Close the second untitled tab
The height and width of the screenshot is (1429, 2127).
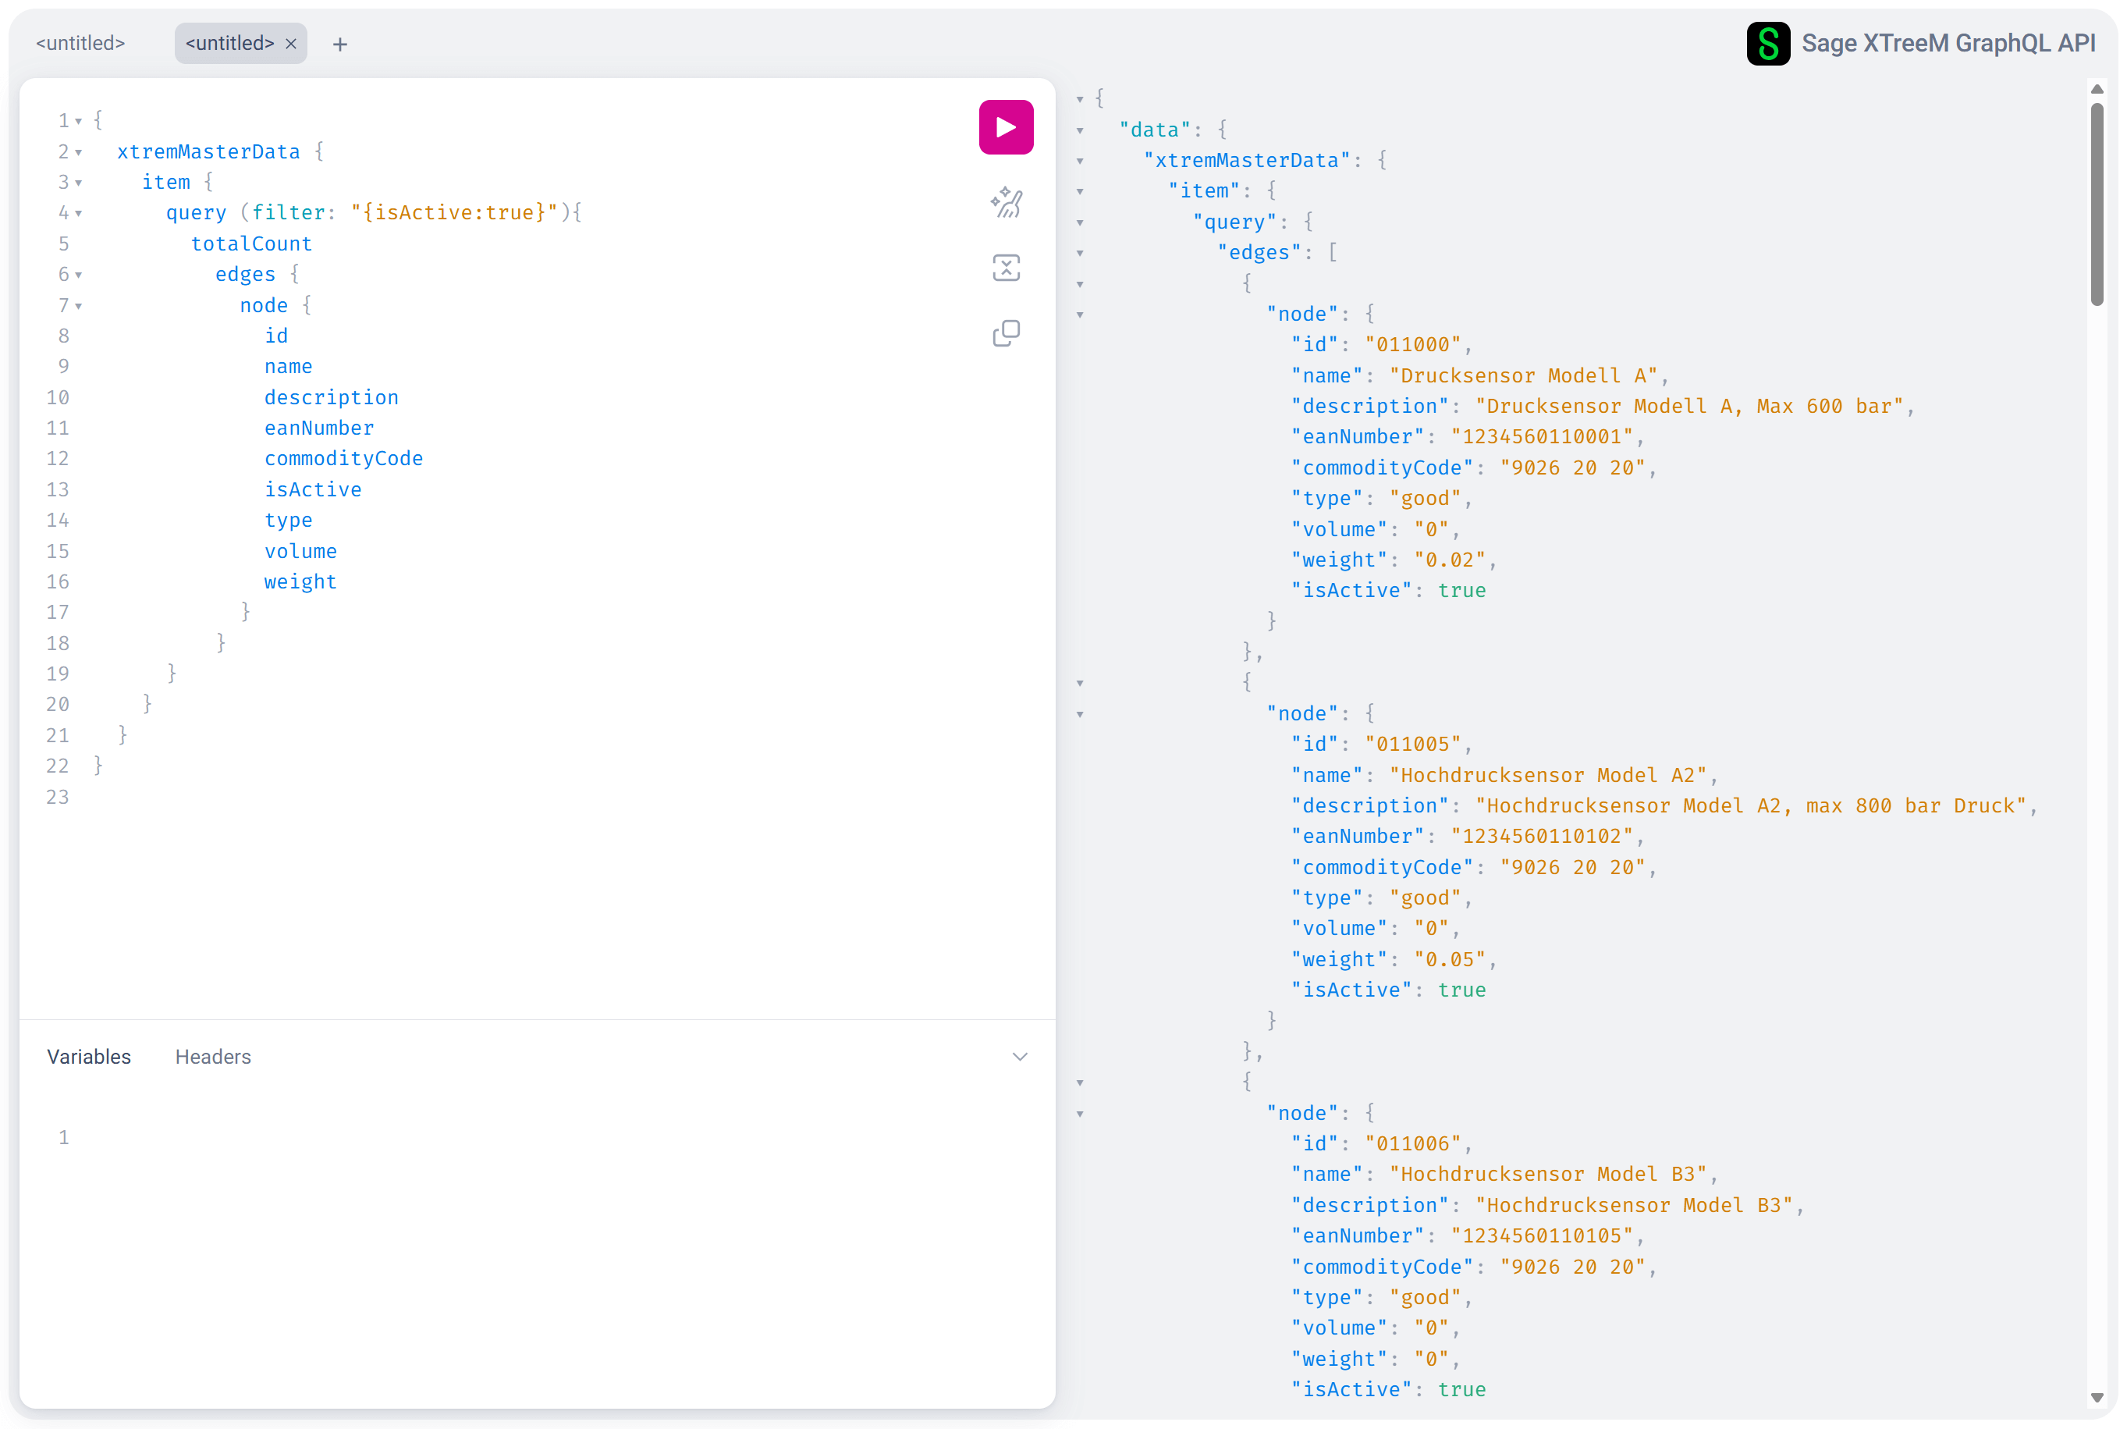290,43
